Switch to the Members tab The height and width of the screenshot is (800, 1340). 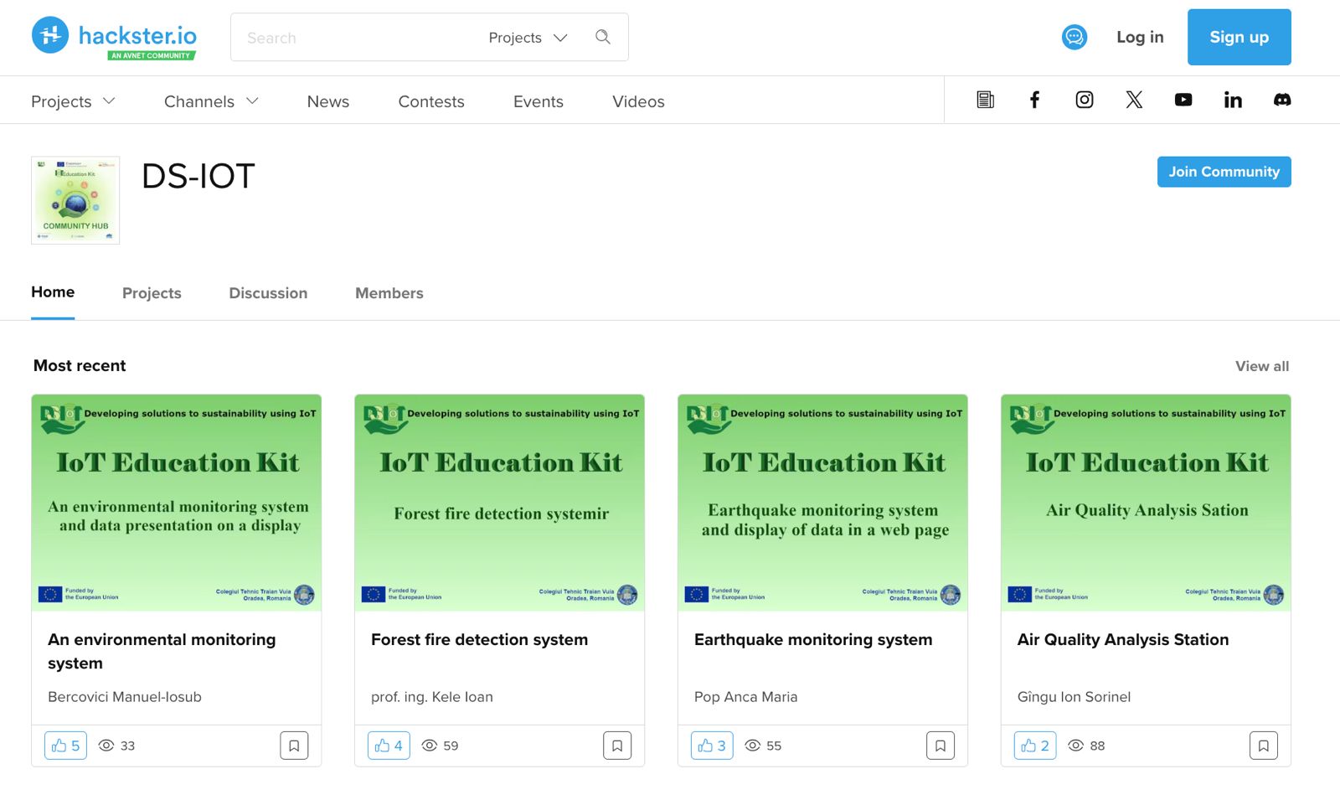coord(389,293)
